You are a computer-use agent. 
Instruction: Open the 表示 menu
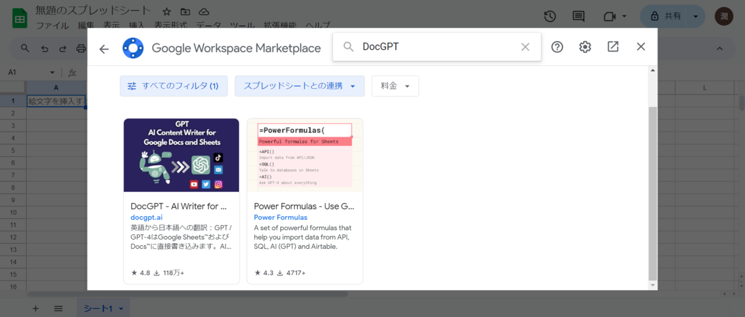(111, 26)
